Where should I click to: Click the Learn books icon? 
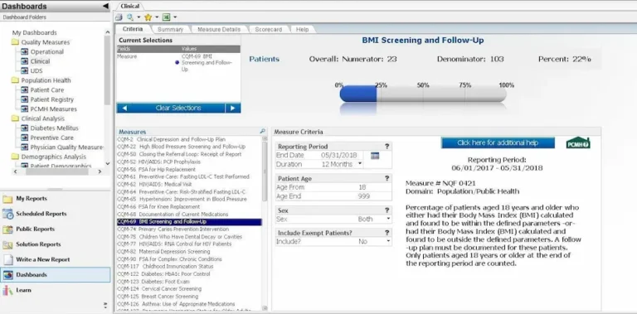coord(7,291)
